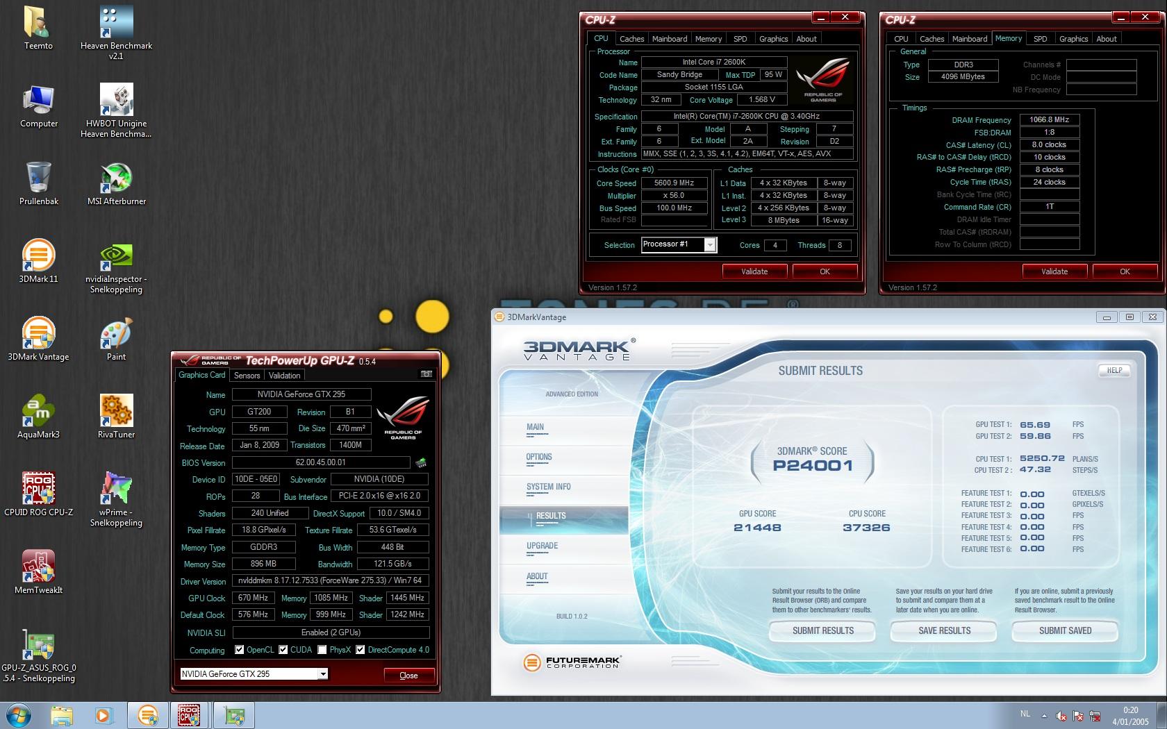This screenshot has width=1167, height=729.
Task: Click Validate in left CPU-Z window
Action: click(754, 271)
